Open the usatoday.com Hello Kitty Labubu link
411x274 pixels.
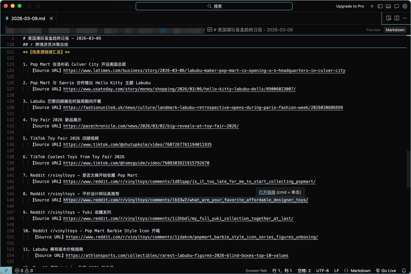click(x=180, y=89)
